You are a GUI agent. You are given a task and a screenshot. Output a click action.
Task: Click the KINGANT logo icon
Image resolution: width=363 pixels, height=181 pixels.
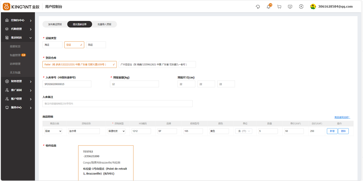[x=7, y=7]
